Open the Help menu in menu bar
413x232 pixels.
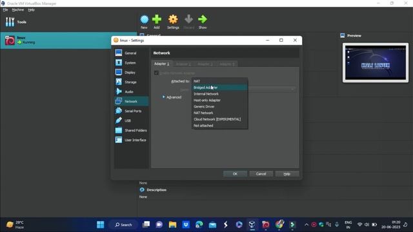pos(31,10)
